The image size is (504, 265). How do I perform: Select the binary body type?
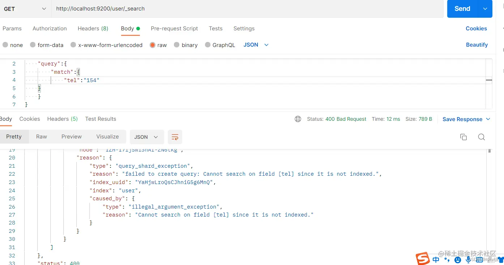point(185,45)
